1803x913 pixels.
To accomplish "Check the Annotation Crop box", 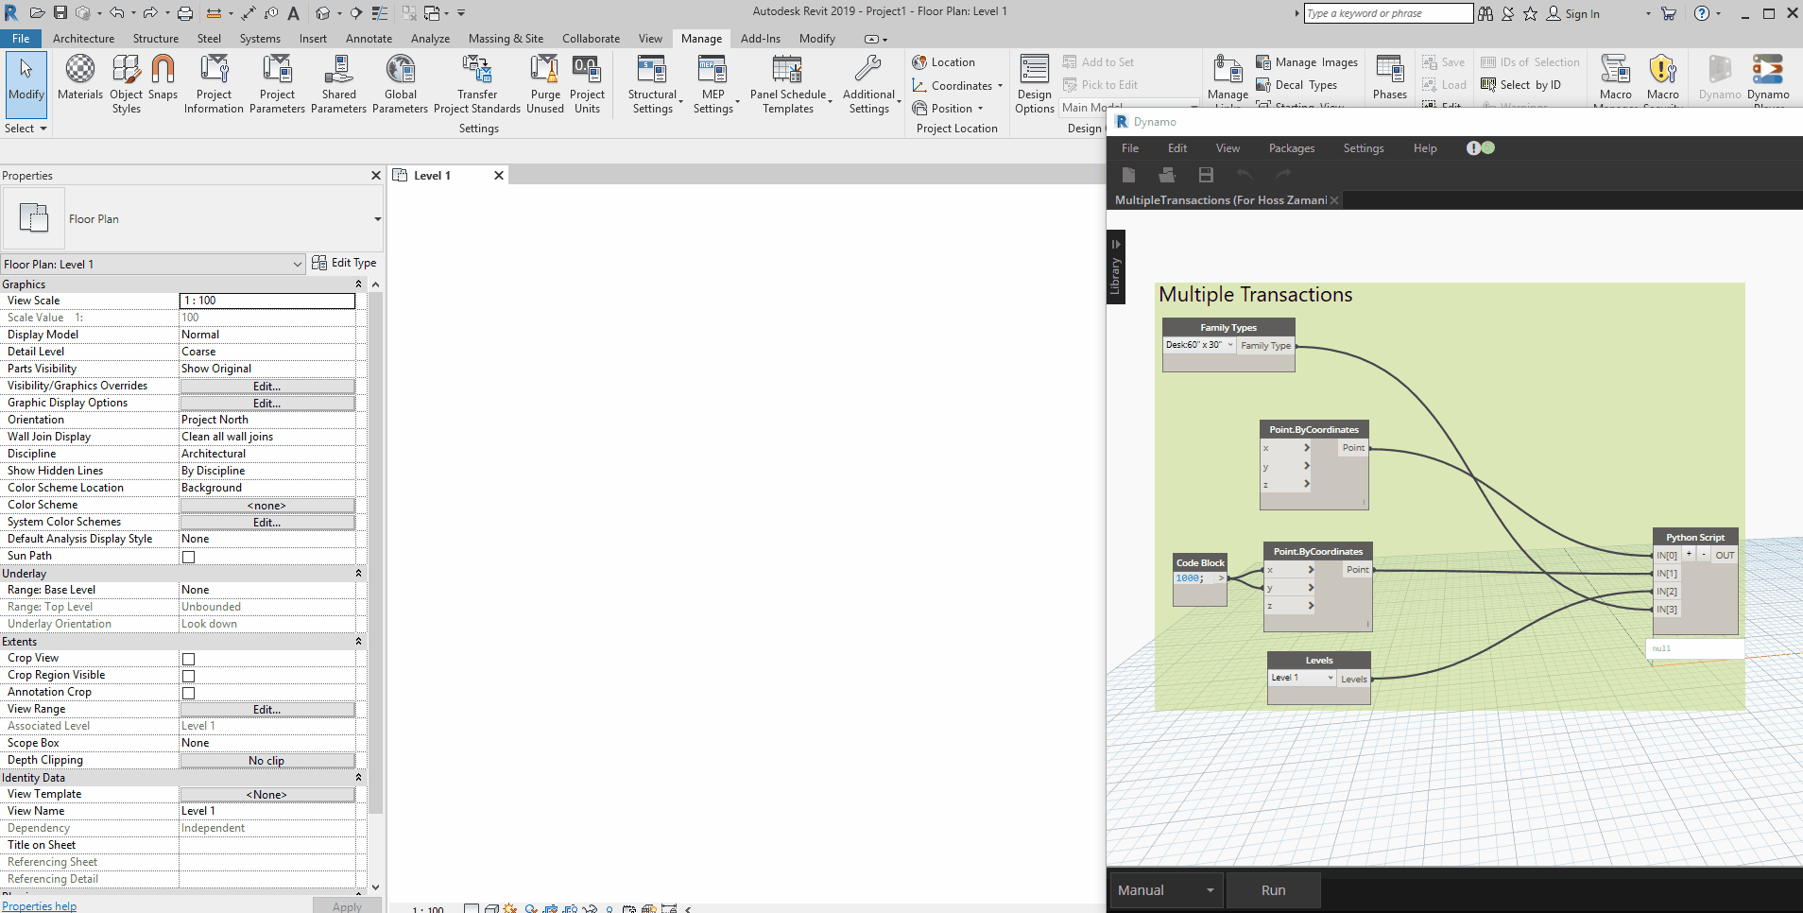I will pyautogui.click(x=188, y=693).
